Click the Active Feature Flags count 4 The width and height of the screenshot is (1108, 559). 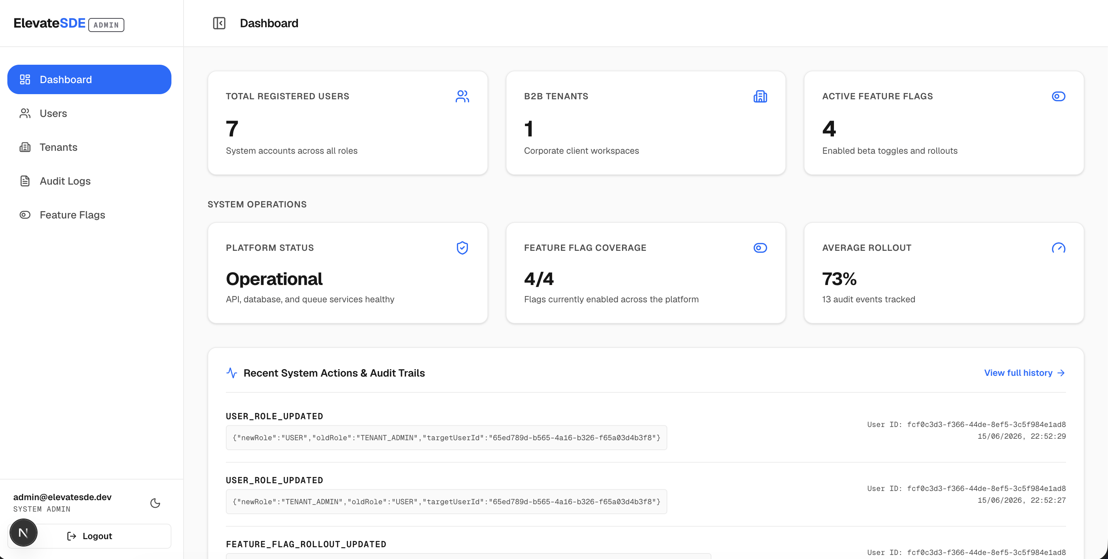pyautogui.click(x=829, y=129)
